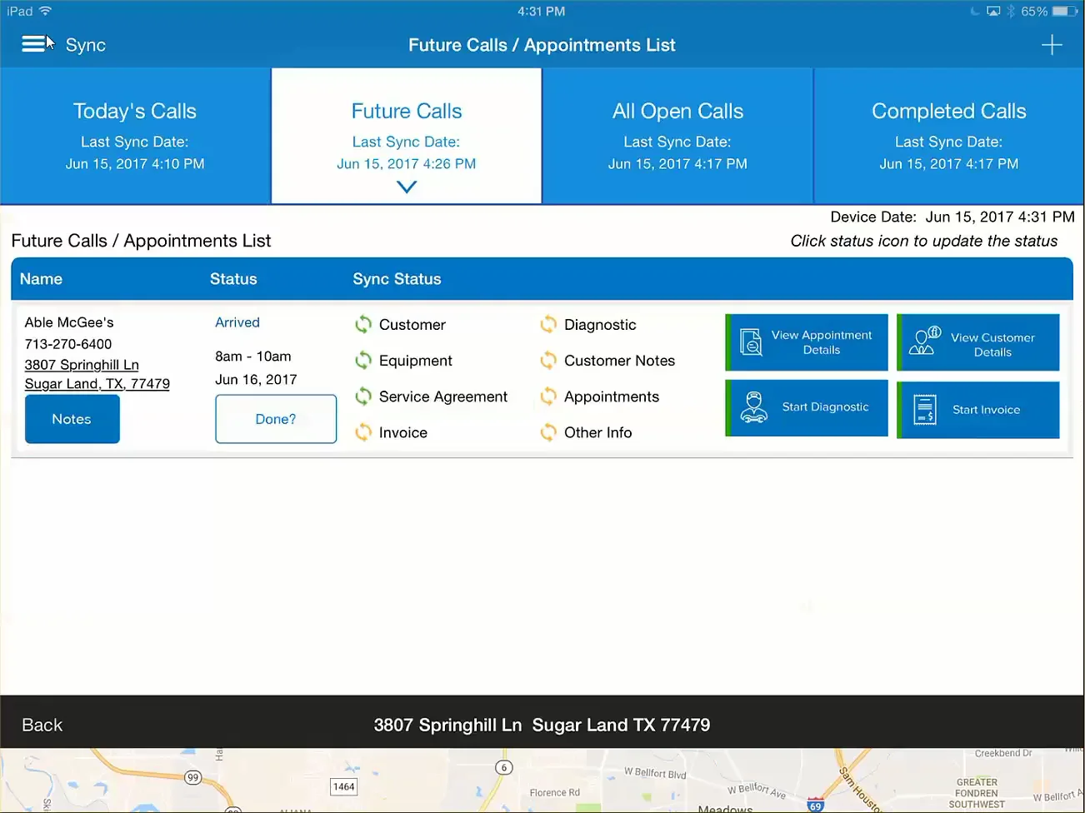Click the Invoice sync status icon
Viewport: 1085px width, 813px height.
coord(363,432)
